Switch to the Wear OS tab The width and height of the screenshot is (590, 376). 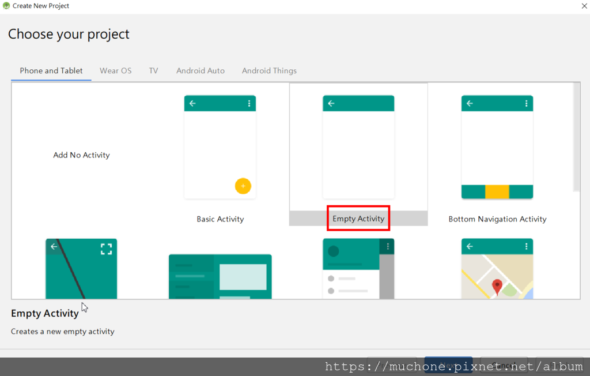click(115, 70)
